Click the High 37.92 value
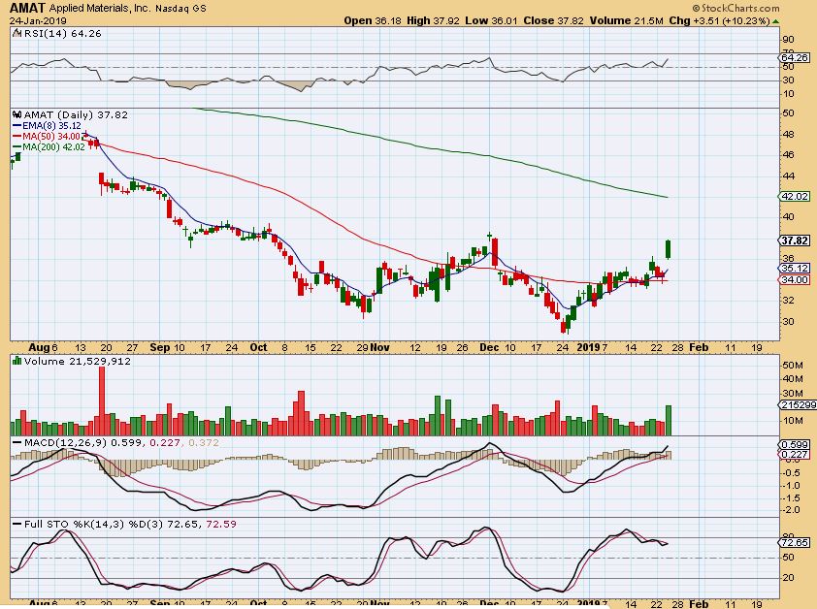This screenshot has height=609, width=817. [x=433, y=20]
